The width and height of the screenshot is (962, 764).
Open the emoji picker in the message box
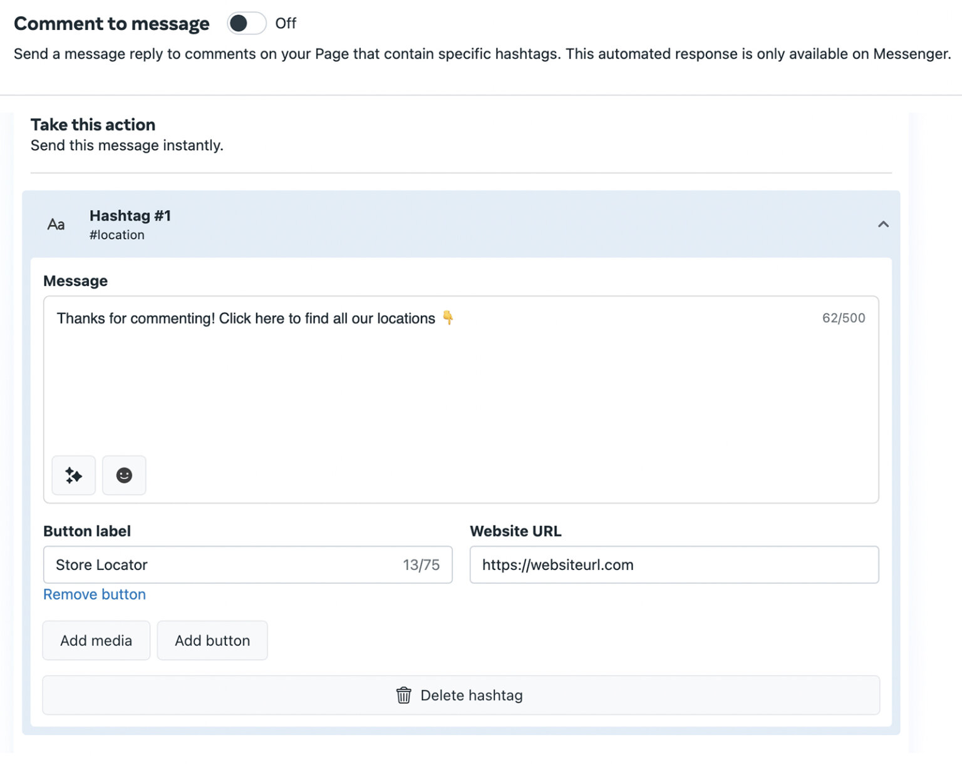point(124,476)
